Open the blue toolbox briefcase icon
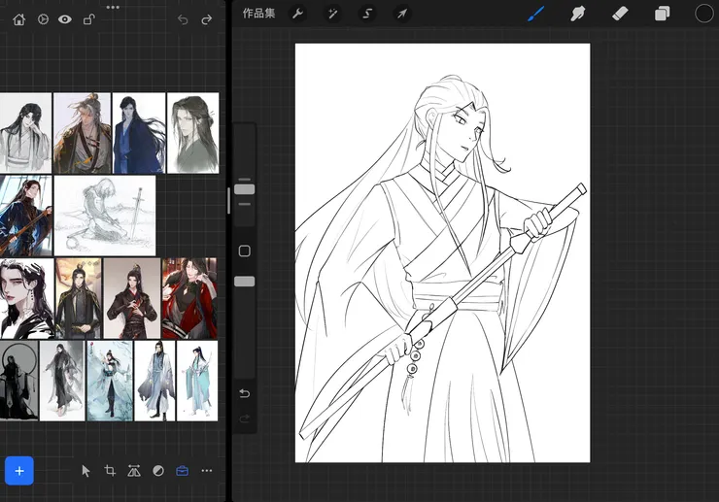Viewport: 719px width, 502px height. click(182, 471)
